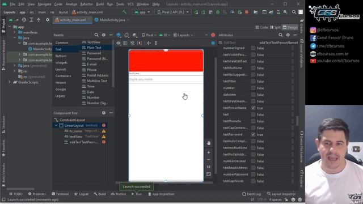Click the Debug app bug icon

218,12
